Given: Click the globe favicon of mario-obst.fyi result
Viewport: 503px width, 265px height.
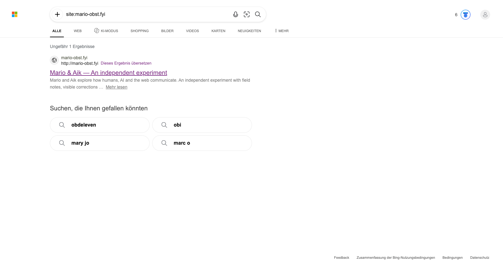Looking at the screenshot, I should point(54,60).
